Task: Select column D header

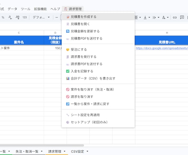Action: click(55, 33)
